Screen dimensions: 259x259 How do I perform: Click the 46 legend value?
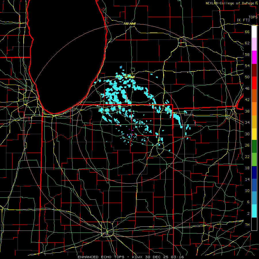click(x=247, y=89)
